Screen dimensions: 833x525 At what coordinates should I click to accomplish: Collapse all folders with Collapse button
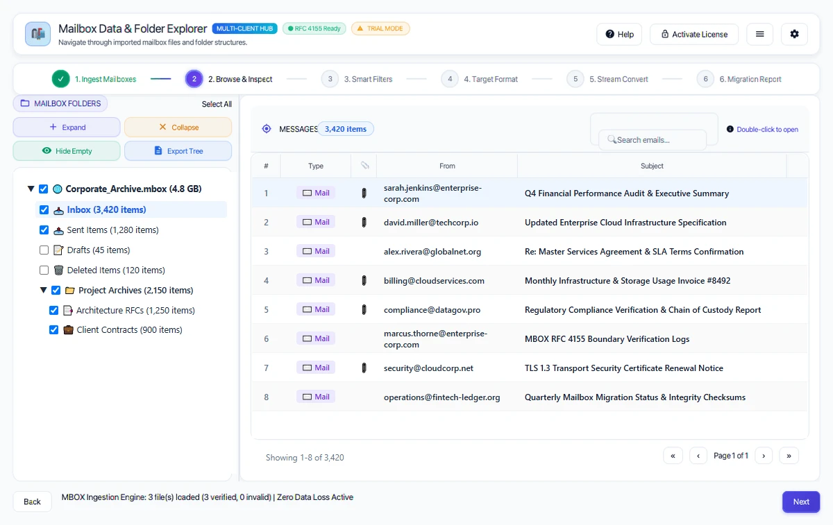(178, 128)
